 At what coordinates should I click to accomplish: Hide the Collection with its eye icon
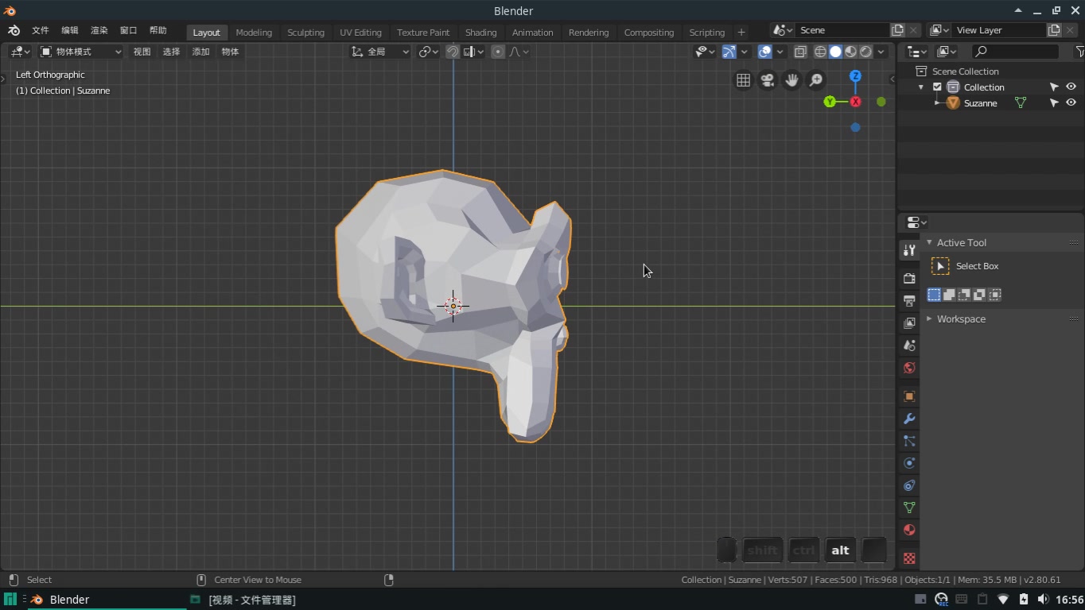tap(1071, 87)
